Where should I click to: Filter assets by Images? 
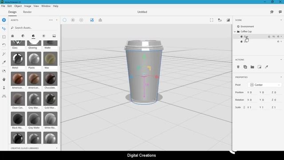[54, 36]
